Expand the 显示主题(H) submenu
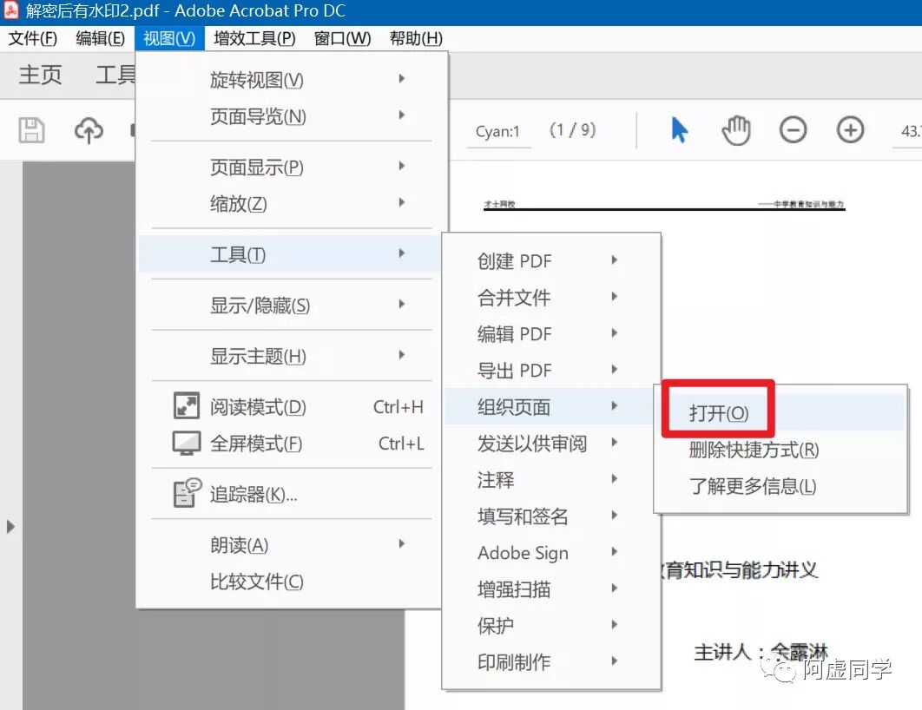This screenshot has width=922, height=710. click(291, 356)
